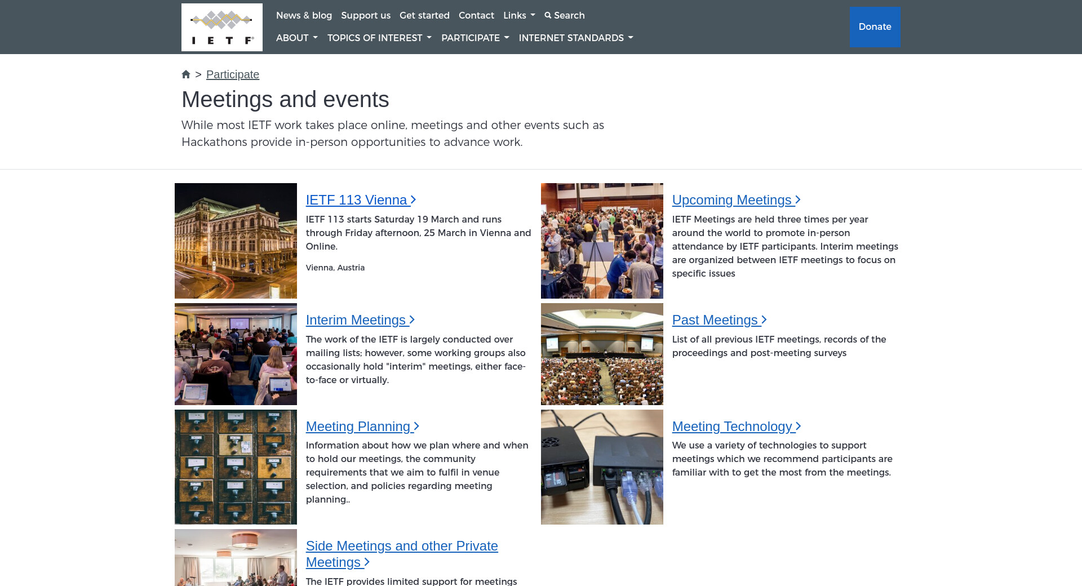Open the Upcoming Meetings link
This screenshot has width=1082, height=586.
tap(737, 200)
